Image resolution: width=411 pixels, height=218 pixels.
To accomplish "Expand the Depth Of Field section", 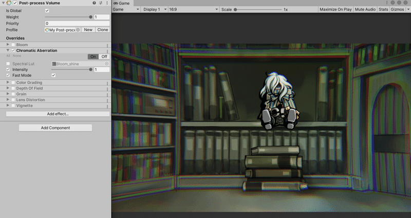I will (x=8, y=88).
